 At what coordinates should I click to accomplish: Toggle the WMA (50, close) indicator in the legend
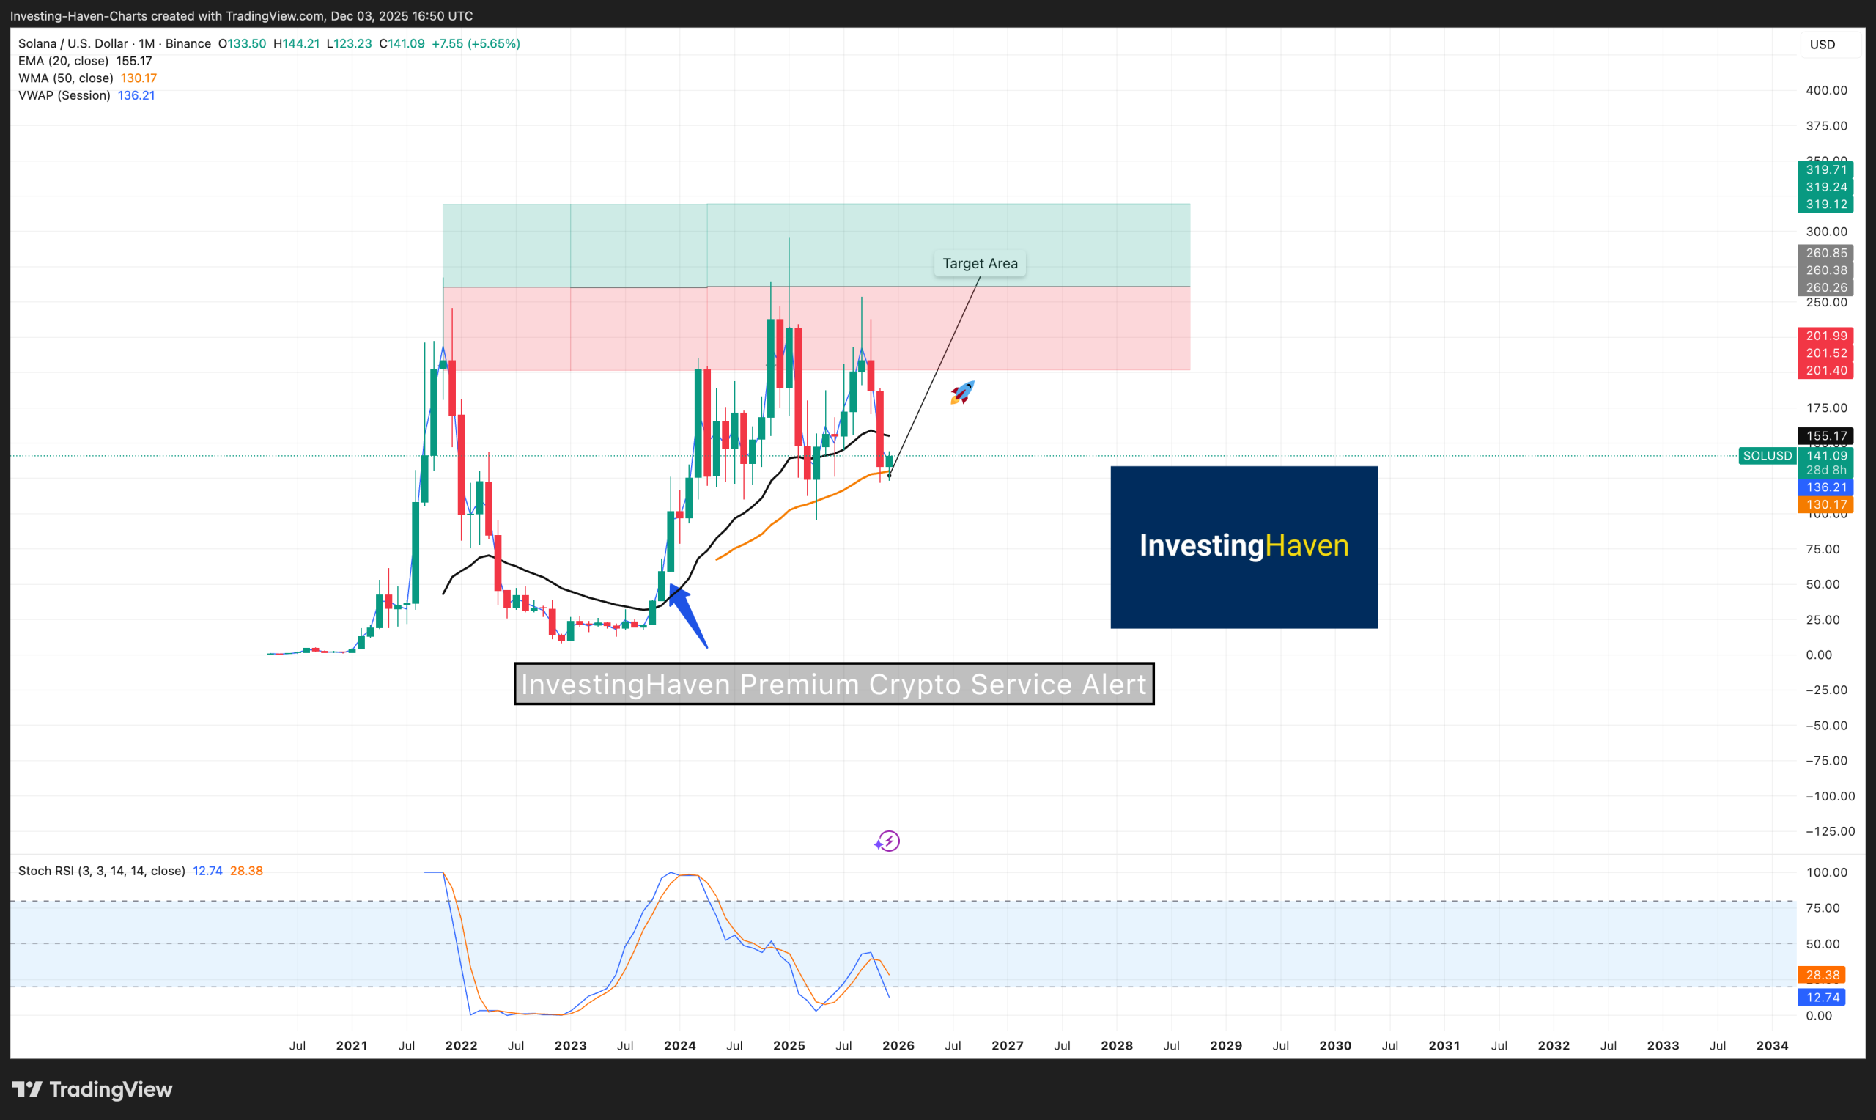point(65,78)
